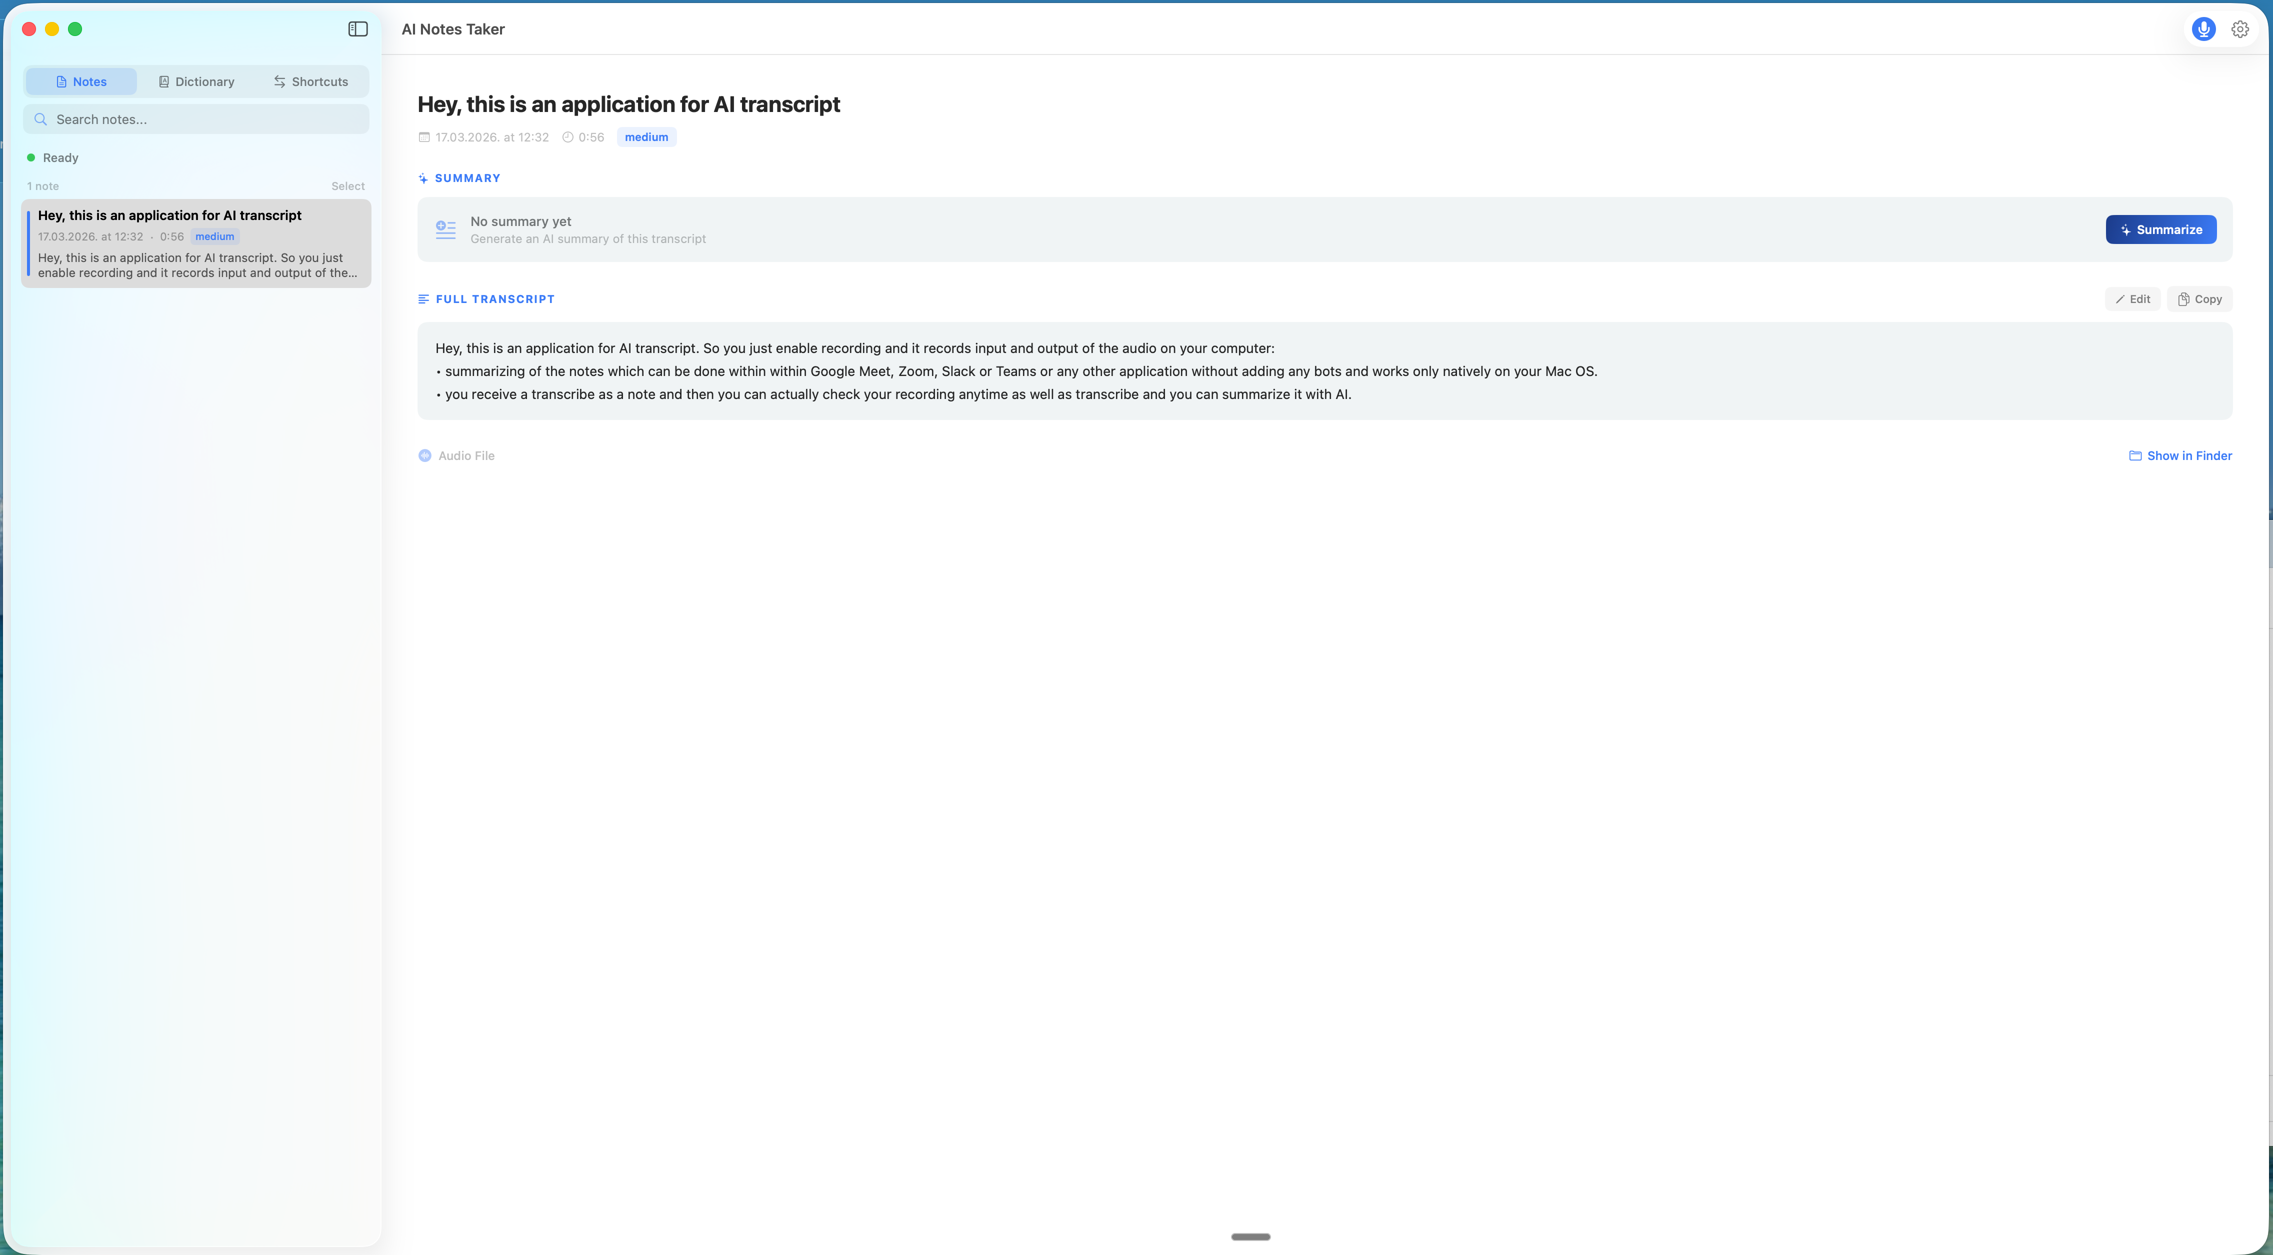Click the microphone recording icon in the titlebar
Image resolution: width=2273 pixels, height=1255 pixels.
(x=2203, y=29)
